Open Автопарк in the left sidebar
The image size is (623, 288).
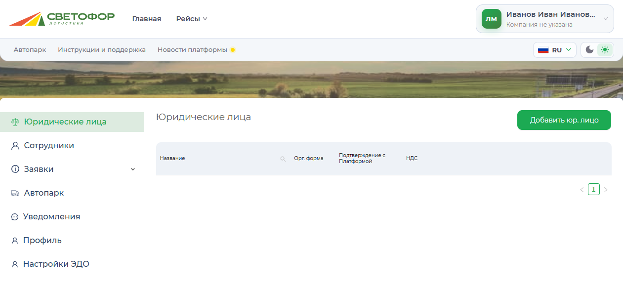coord(72,193)
